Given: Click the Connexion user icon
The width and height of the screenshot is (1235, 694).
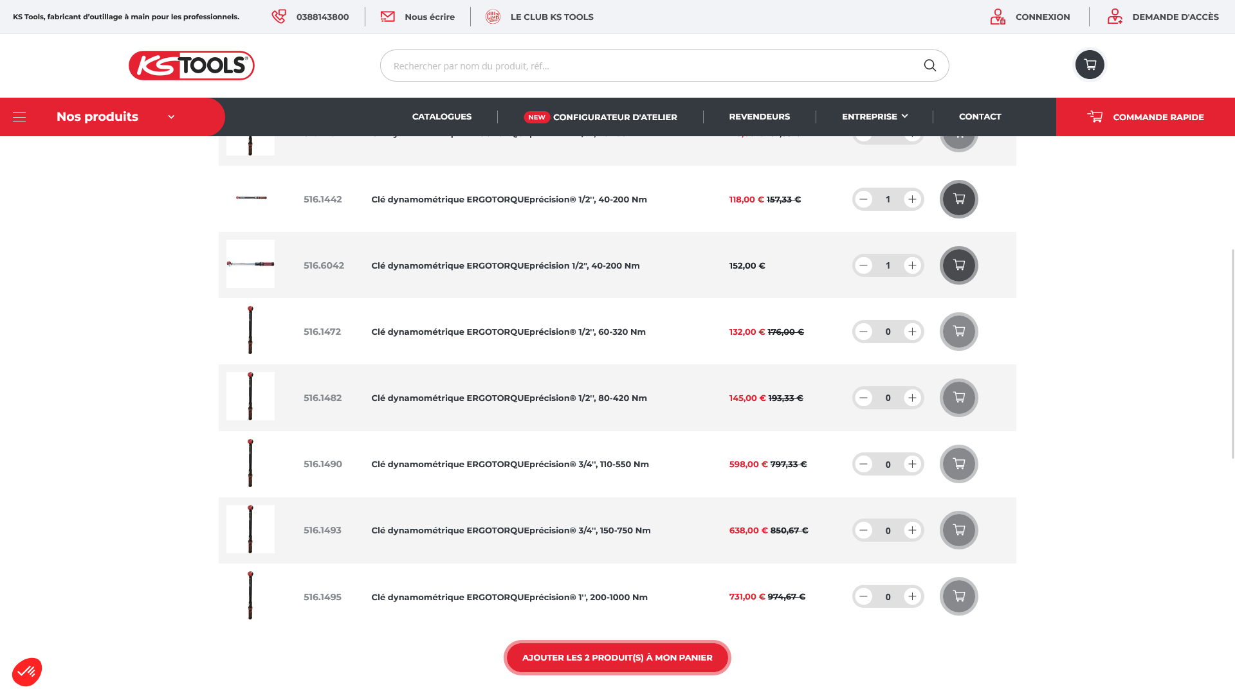Looking at the screenshot, I should 998,17.
